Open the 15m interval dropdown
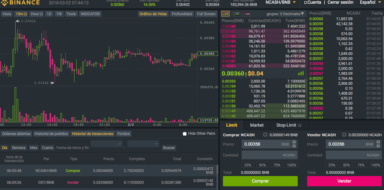 [21, 14]
